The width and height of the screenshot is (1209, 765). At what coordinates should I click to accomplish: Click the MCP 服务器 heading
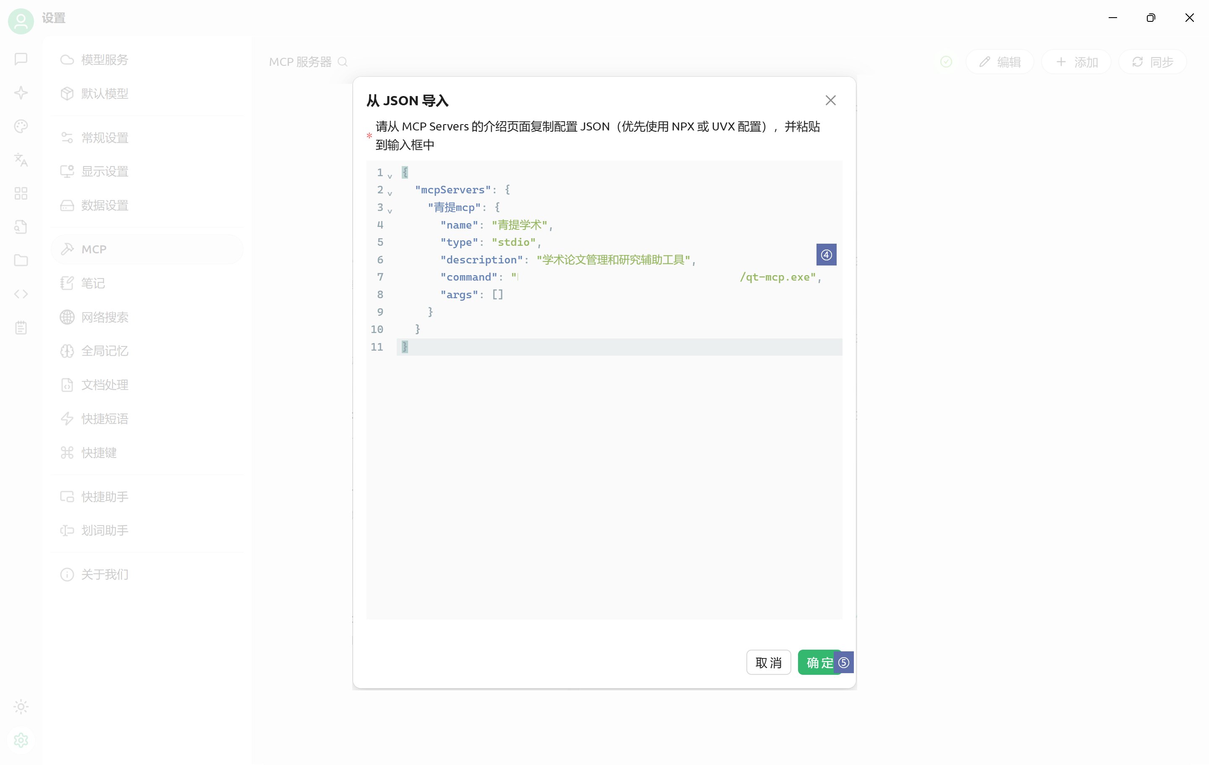[x=300, y=62]
